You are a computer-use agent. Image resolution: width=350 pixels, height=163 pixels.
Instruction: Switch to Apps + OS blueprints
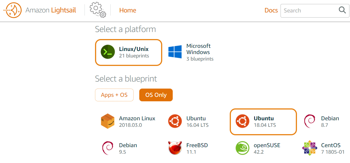114,95
